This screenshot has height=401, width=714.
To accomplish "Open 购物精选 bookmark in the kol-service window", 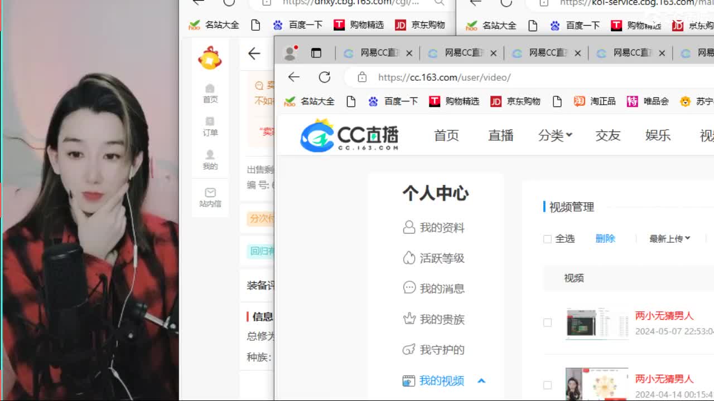I will click(636, 25).
